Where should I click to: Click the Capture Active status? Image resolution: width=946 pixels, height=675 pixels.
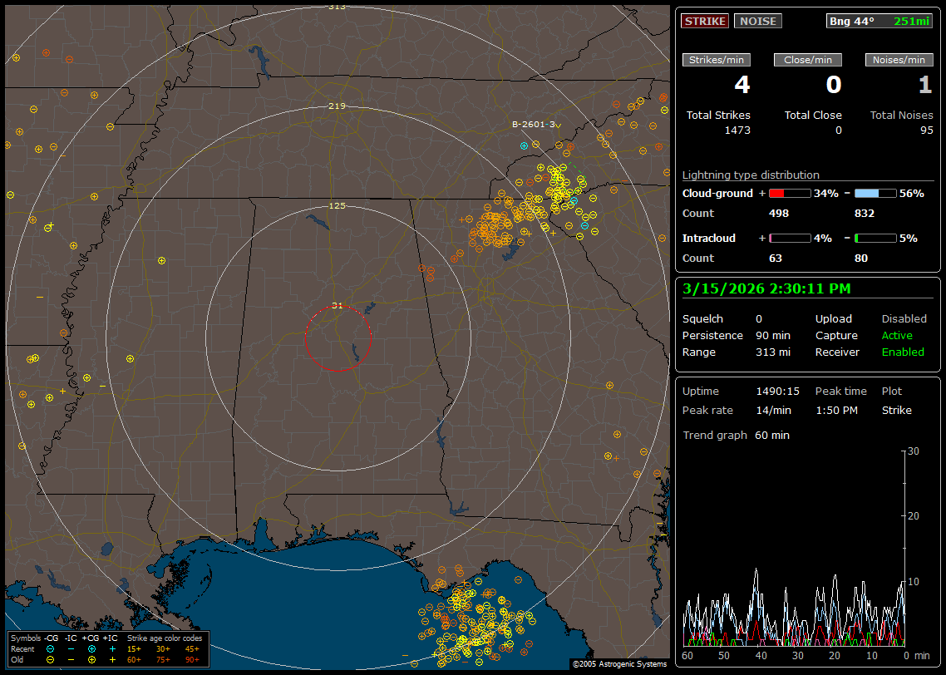point(896,335)
